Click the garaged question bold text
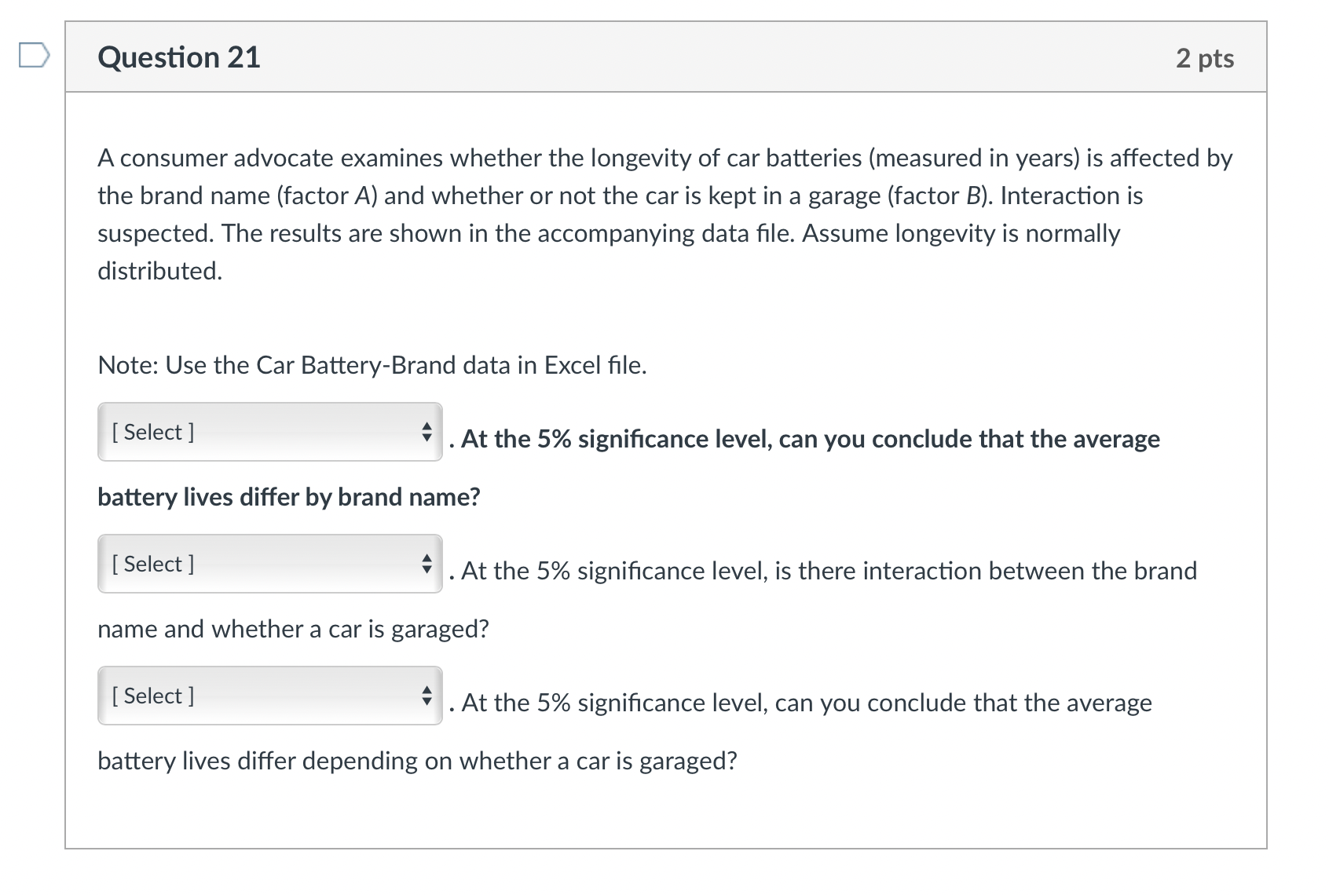This screenshot has width=1329, height=895. pyautogui.click(x=416, y=758)
